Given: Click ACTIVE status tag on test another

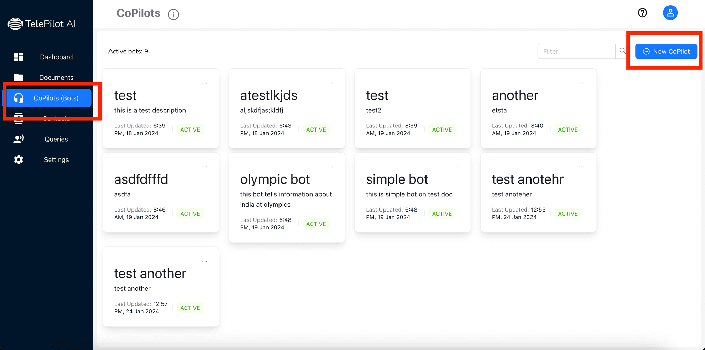Looking at the screenshot, I should tap(190, 308).
